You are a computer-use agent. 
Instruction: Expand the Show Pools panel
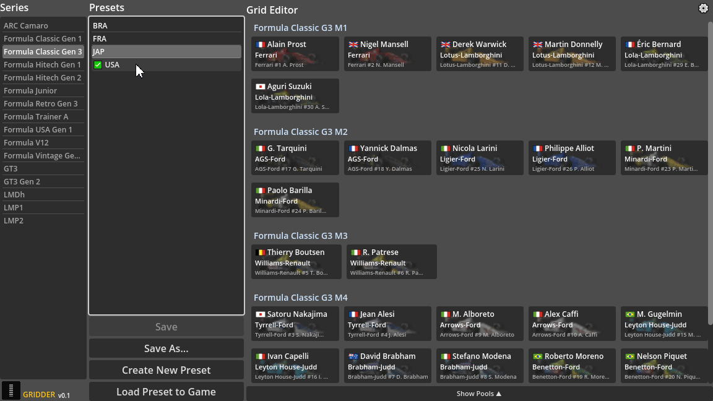tap(479, 394)
